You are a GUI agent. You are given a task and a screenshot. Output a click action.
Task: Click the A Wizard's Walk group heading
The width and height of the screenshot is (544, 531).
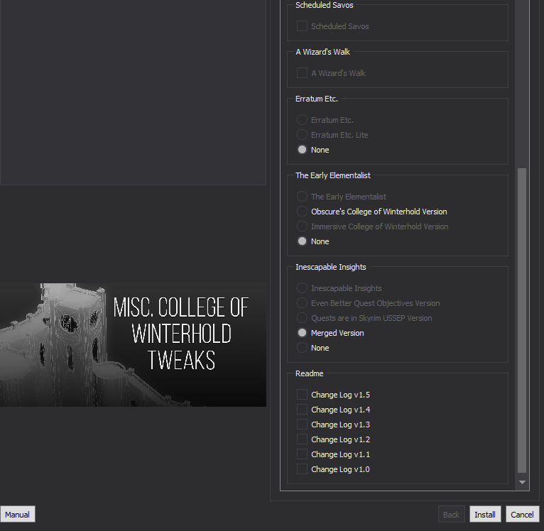coord(322,52)
